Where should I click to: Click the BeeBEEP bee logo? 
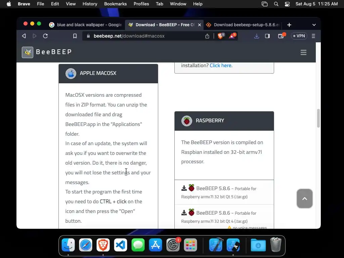pos(28,52)
